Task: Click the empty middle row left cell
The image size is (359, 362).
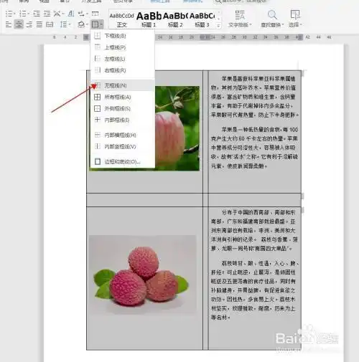Action: click(x=144, y=200)
